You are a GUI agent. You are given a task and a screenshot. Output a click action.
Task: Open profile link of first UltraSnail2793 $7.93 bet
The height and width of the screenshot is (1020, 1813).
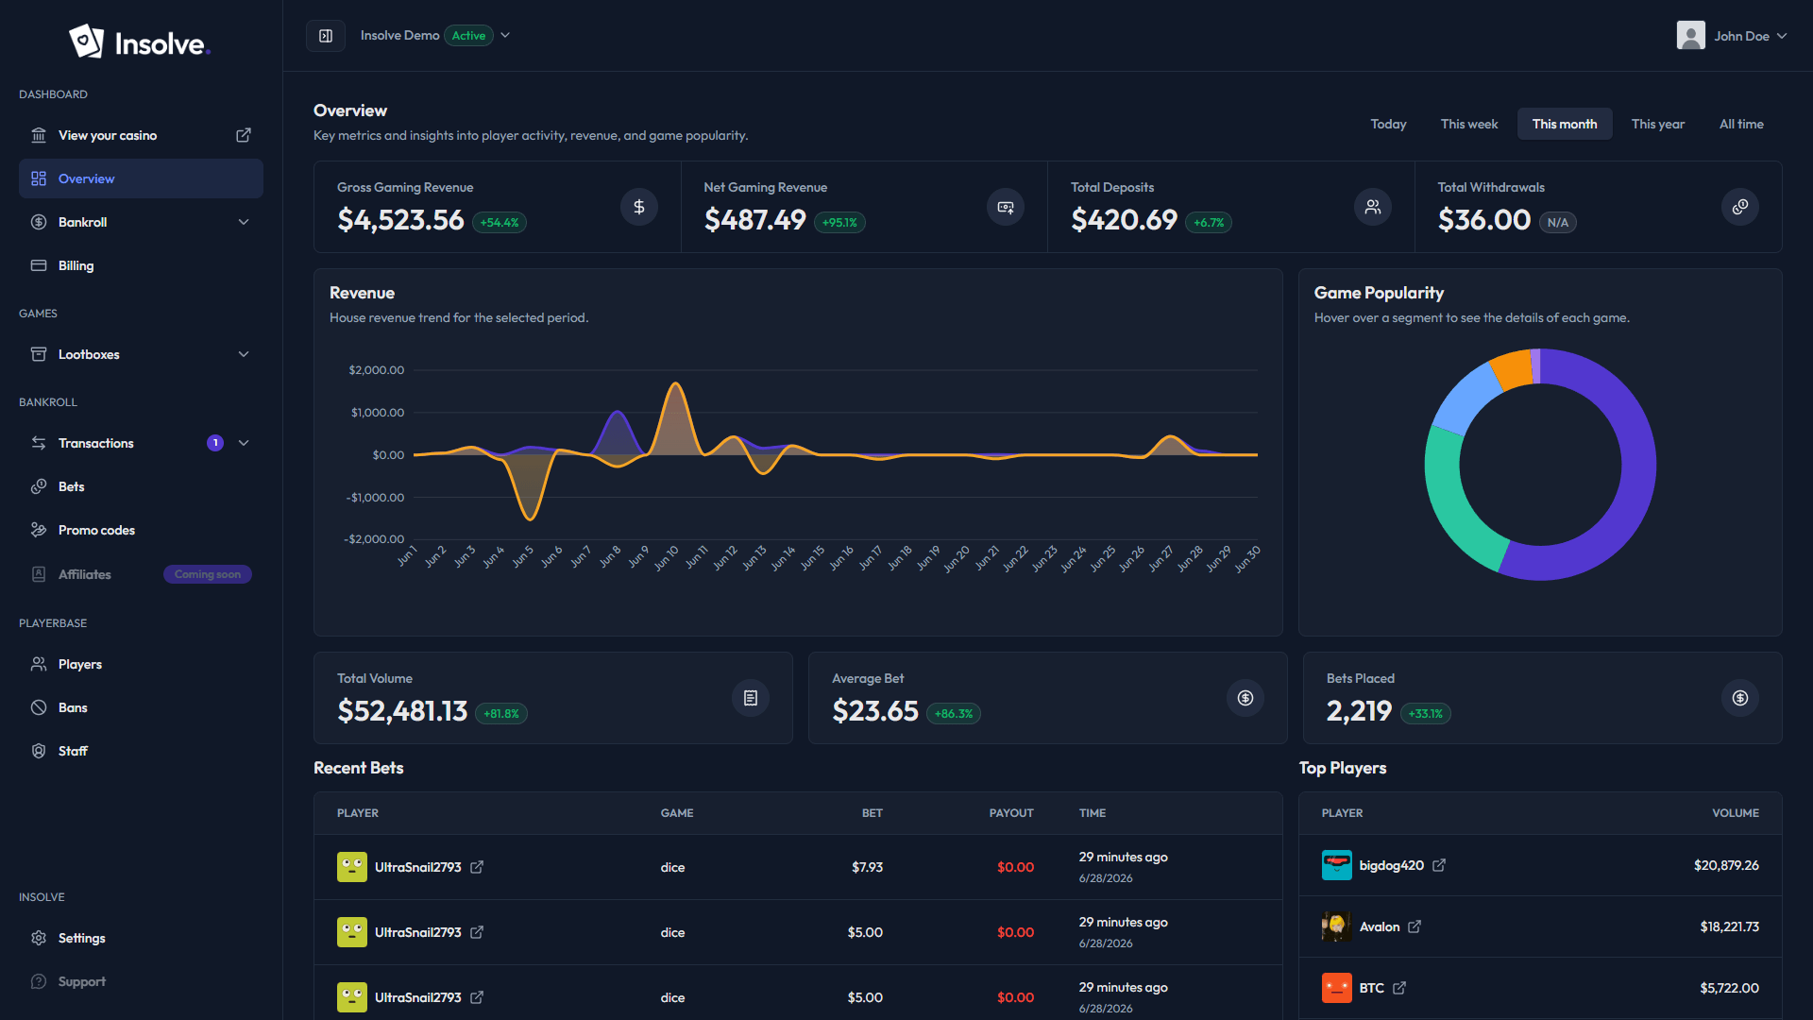(477, 867)
